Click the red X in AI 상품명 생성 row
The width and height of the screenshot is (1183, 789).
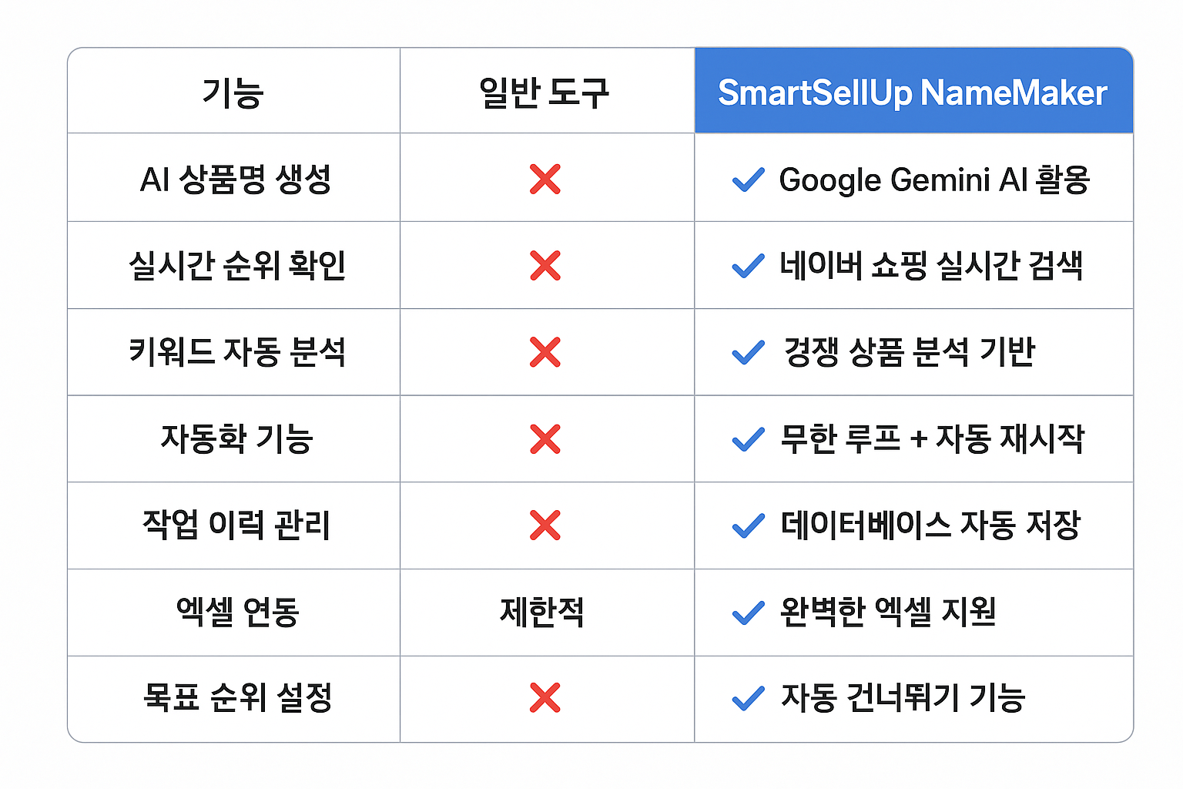(x=545, y=180)
